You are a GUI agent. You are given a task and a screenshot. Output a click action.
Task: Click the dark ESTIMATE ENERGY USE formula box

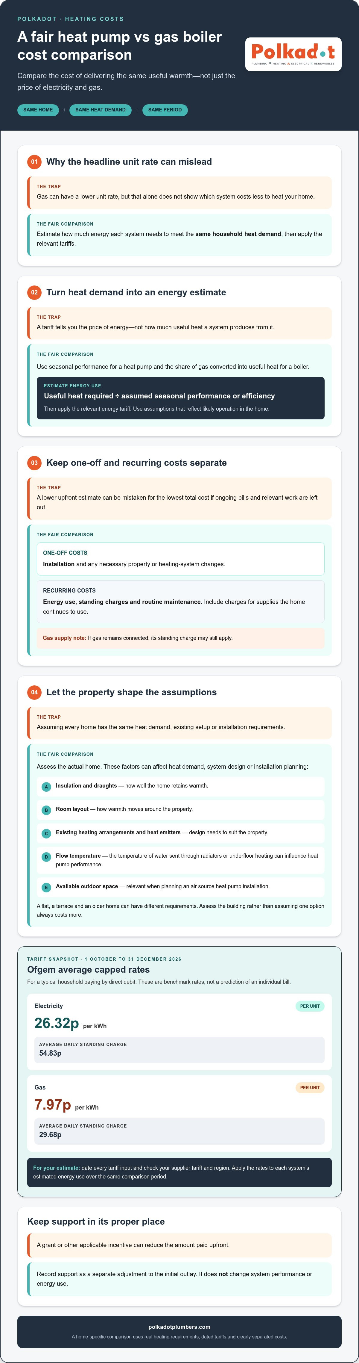(x=180, y=398)
